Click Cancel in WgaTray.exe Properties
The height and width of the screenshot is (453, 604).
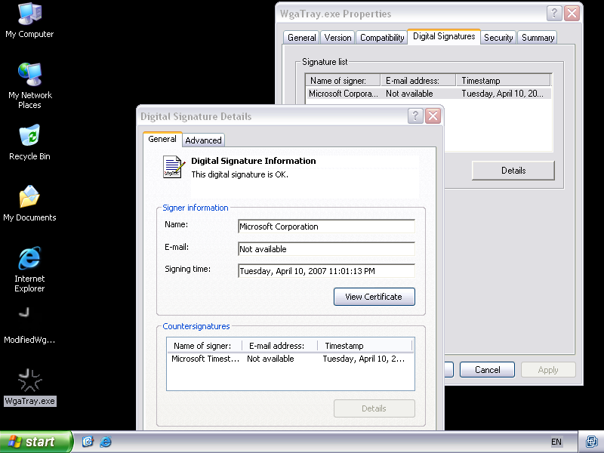487,370
